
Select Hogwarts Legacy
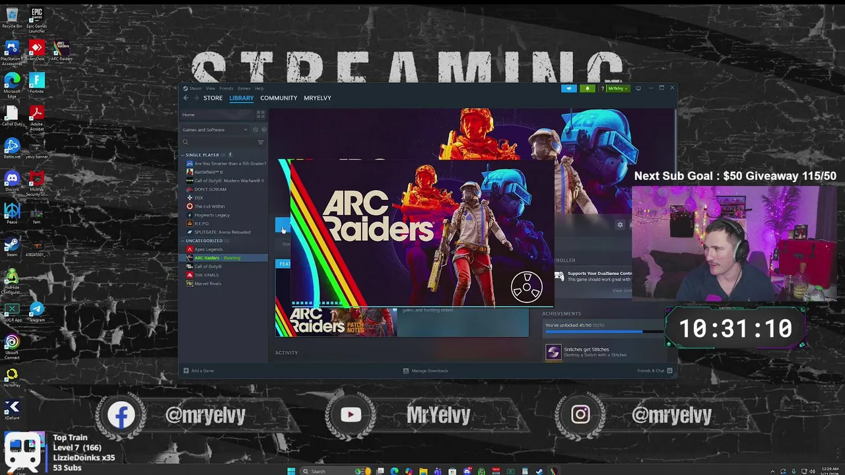coord(212,215)
